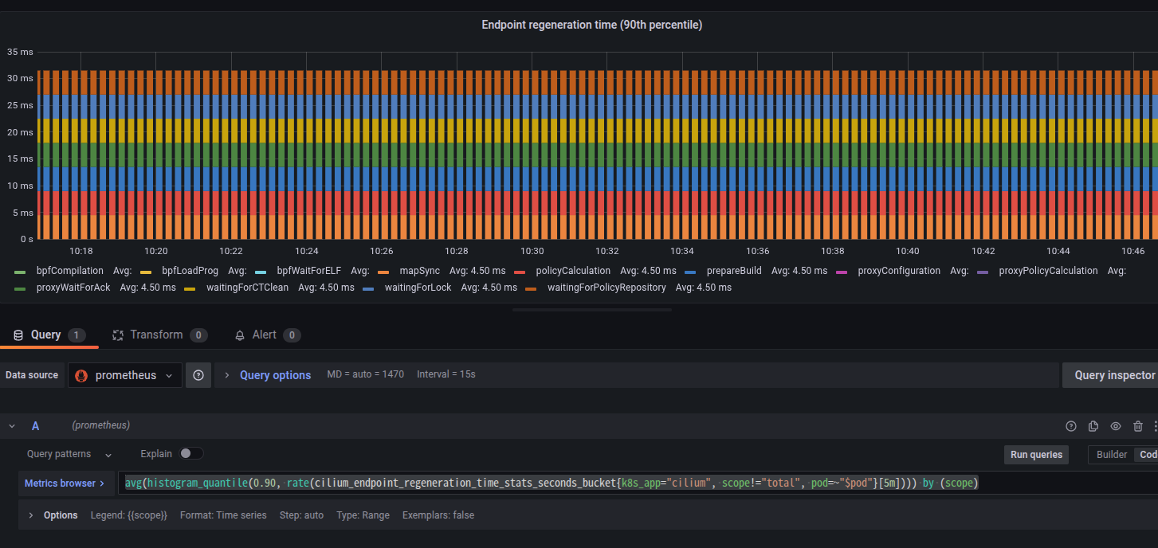Select the proxyWaitForAck series in legend
This screenshot has height=548, width=1158.
[x=73, y=288]
